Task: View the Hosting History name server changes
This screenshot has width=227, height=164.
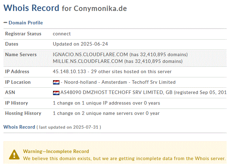Action: coord(106,113)
